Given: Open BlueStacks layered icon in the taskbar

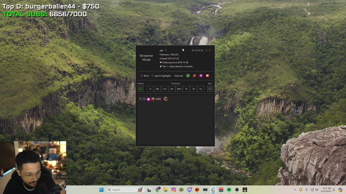Looking at the screenshot, I should [x=182, y=190].
